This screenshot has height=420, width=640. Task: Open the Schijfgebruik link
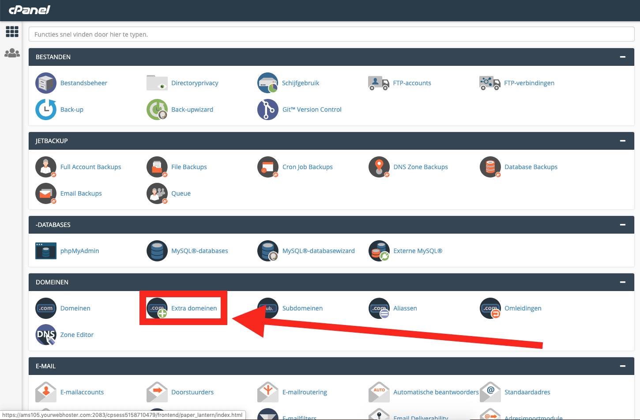[301, 83]
